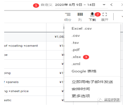Select 立即用电子邮件发送 option

pyautogui.click(x=92, y=82)
